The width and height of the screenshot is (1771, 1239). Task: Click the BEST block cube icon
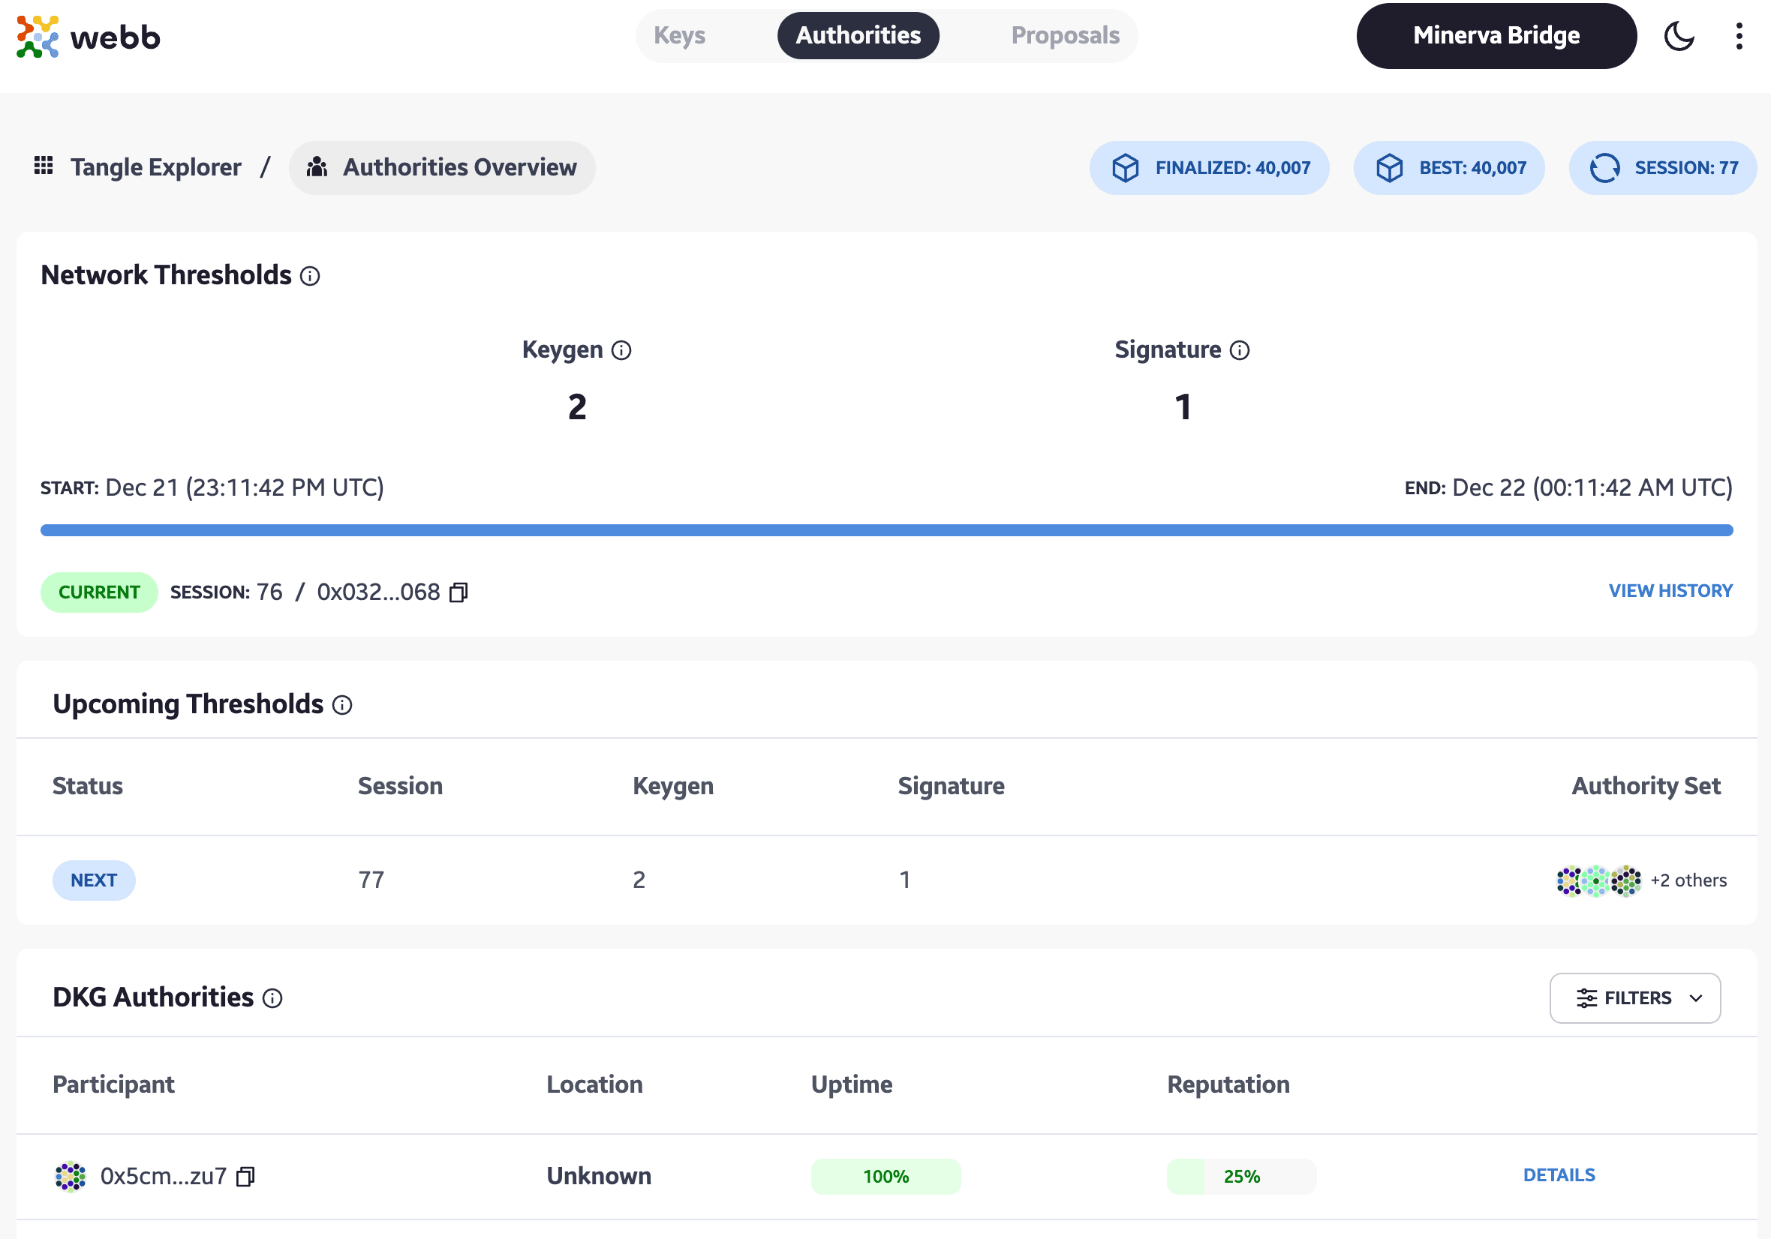click(1390, 166)
